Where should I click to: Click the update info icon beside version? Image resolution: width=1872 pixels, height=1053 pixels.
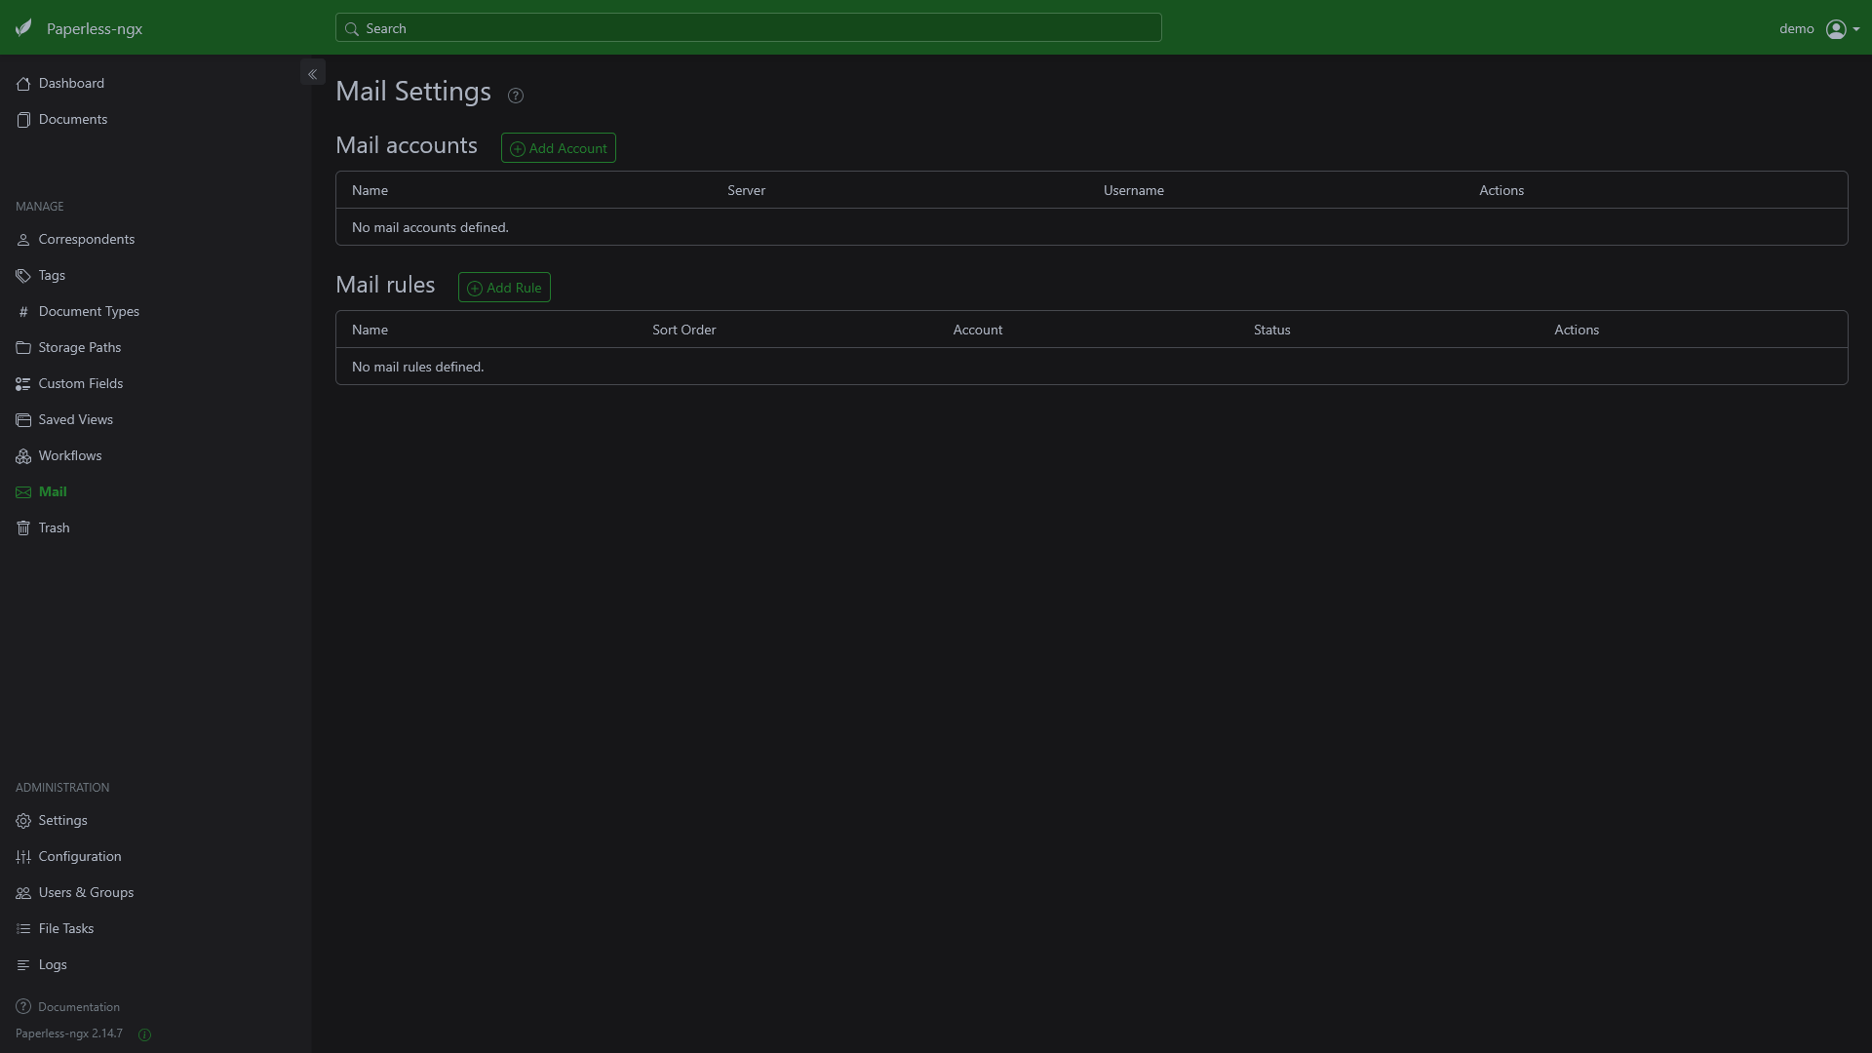click(x=144, y=1034)
